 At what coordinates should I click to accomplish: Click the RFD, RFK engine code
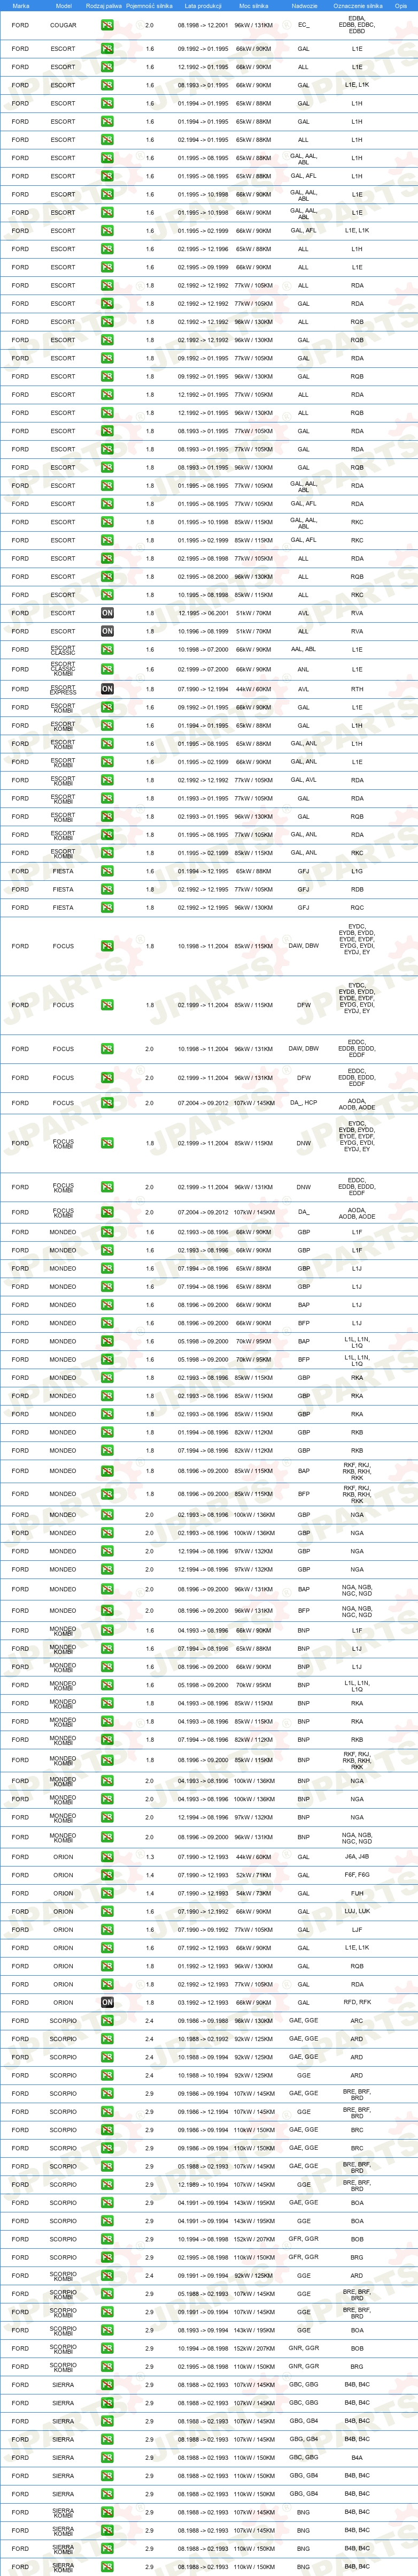[357, 2003]
